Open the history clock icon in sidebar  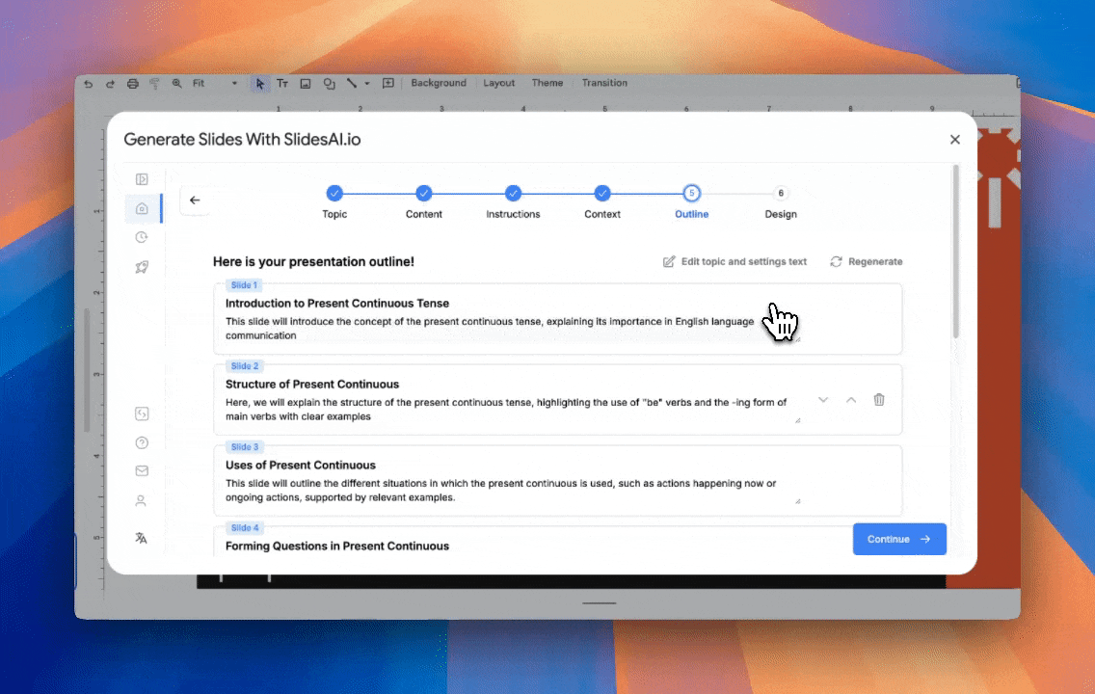[x=142, y=237]
